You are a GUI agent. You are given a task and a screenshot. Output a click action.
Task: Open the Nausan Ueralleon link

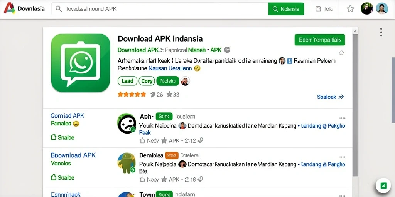(170, 68)
